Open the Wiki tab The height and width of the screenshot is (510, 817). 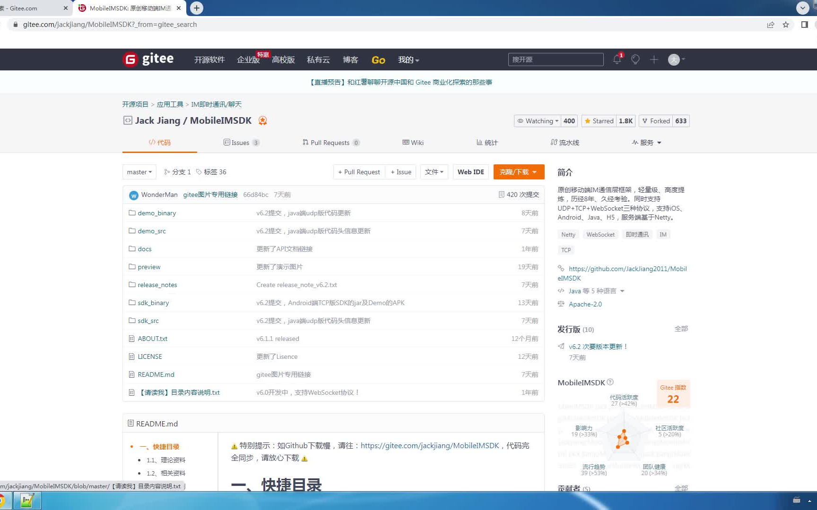(412, 143)
